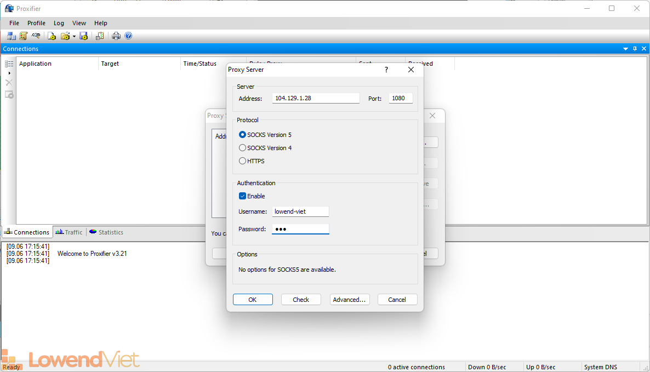Image resolution: width=650 pixels, height=372 pixels.
Task: Open the Connections pane dropdown arrow
Action: click(x=626, y=49)
